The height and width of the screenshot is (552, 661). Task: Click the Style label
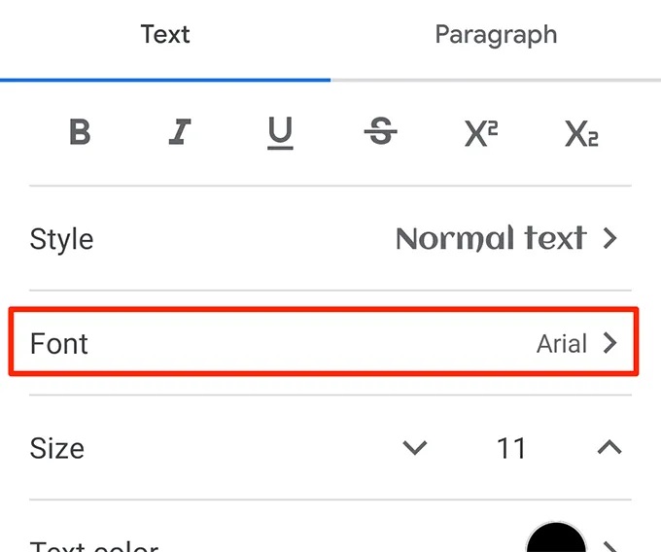point(62,239)
